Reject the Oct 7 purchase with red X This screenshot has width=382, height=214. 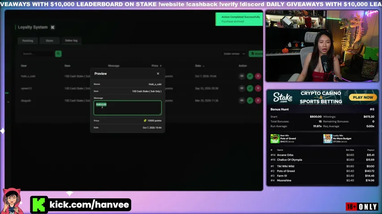click(x=258, y=76)
